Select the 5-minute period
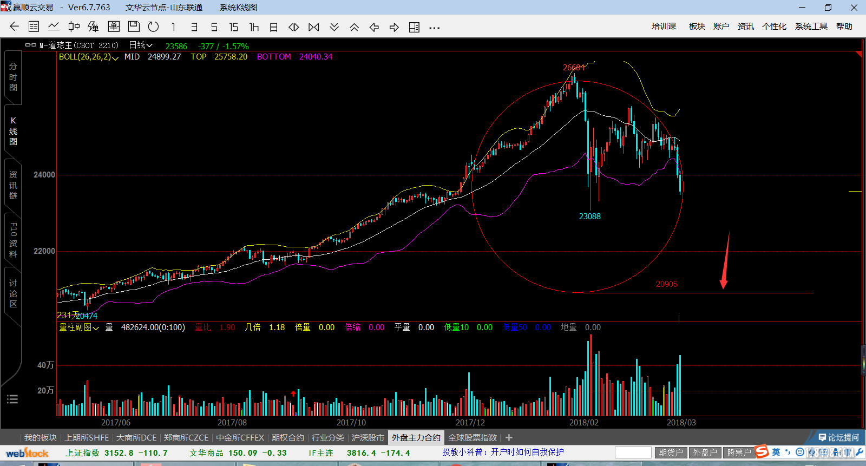 click(214, 27)
